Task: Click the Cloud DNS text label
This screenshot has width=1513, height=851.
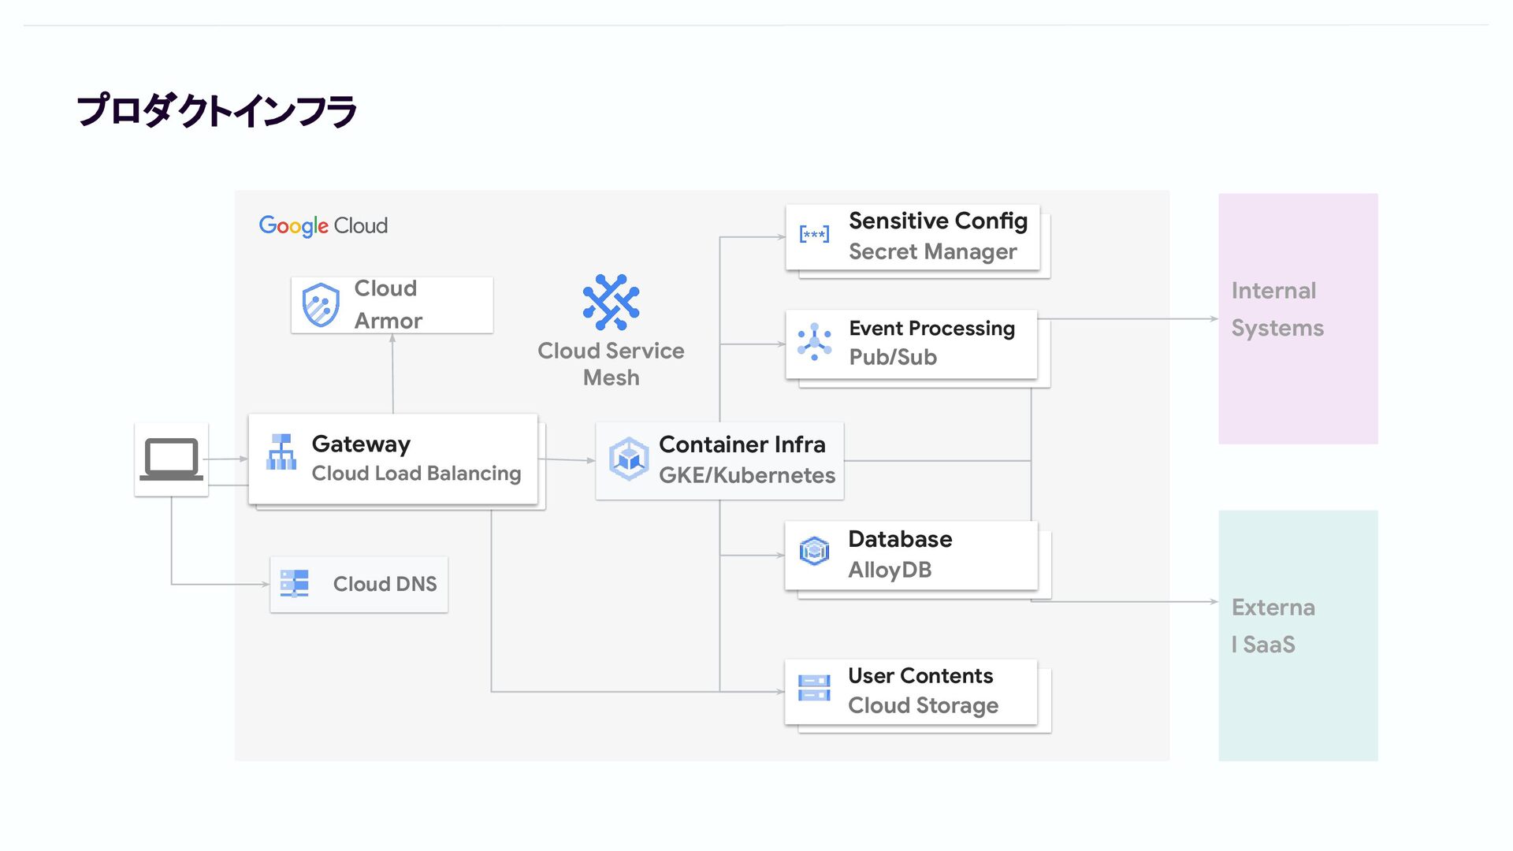Action: click(x=385, y=584)
